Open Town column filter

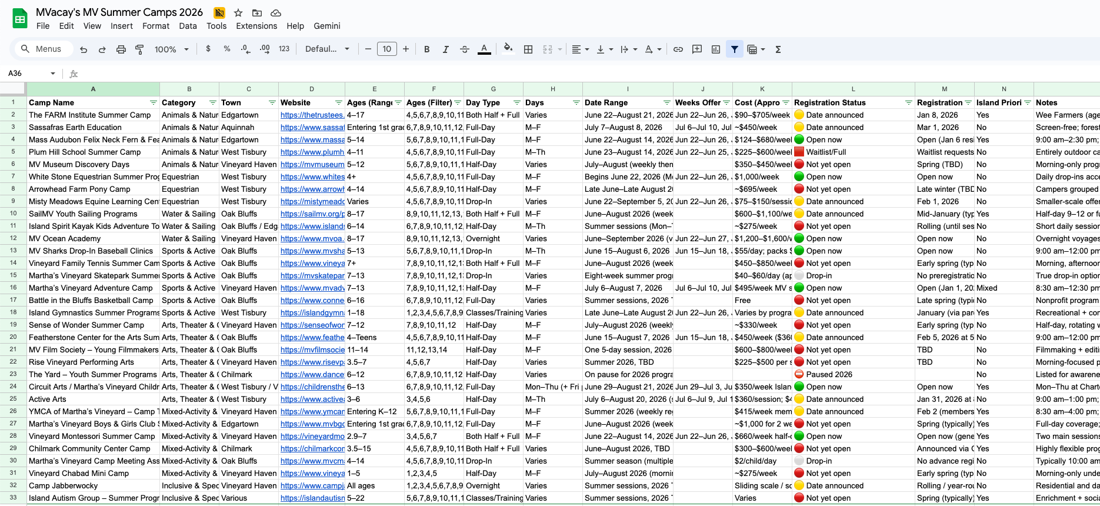click(272, 102)
